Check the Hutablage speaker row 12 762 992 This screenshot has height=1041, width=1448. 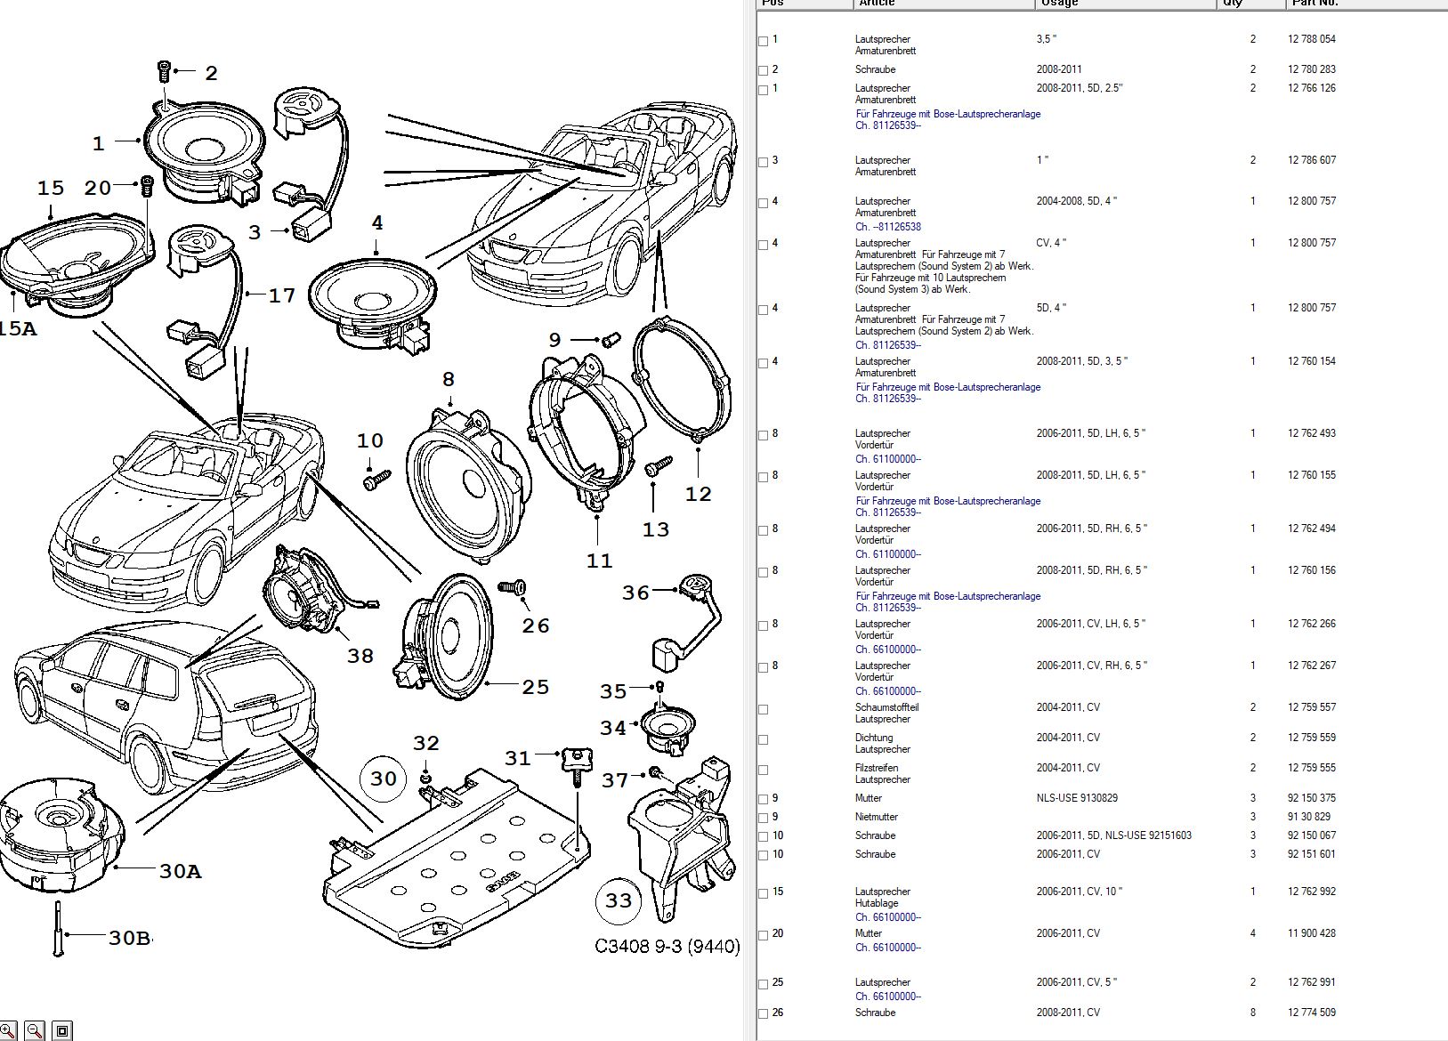pyautogui.click(x=763, y=893)
